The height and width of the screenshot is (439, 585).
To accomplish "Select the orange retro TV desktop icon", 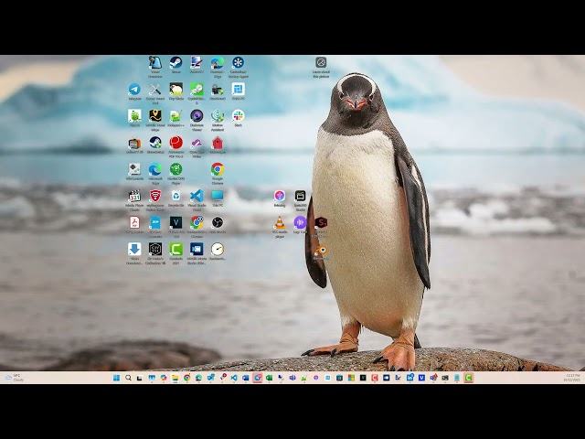I will [x=134, y=144].
